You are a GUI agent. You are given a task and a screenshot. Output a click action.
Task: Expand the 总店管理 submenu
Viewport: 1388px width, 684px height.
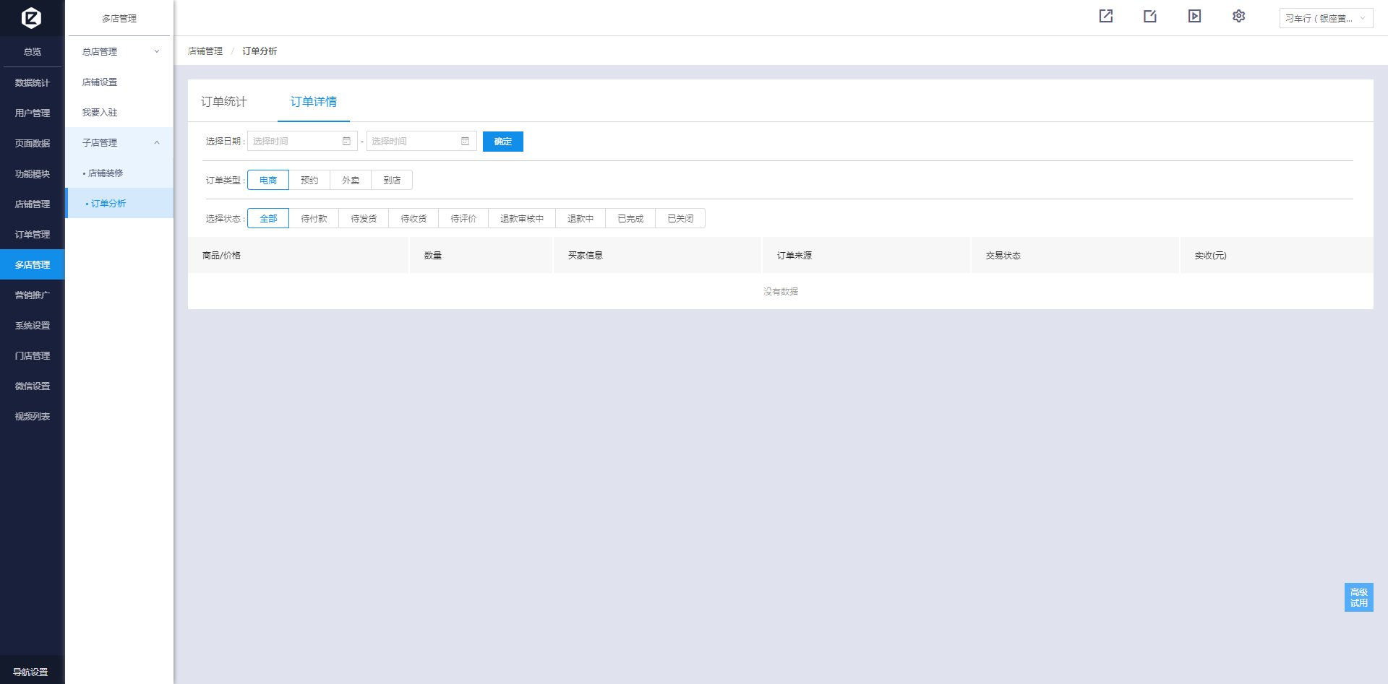[119, 52]
